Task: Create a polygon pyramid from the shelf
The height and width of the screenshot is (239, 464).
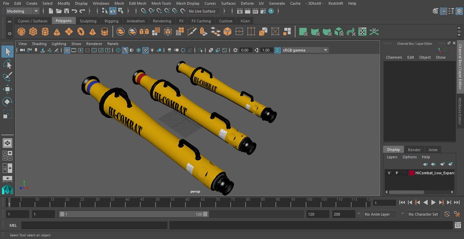Action: pos(92,32)
